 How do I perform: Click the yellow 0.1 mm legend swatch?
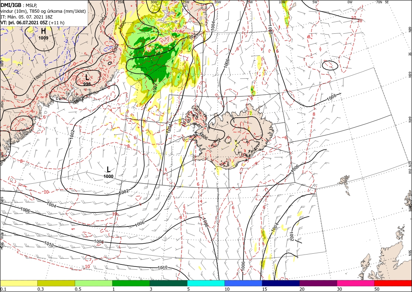click(x=19, y=283)
